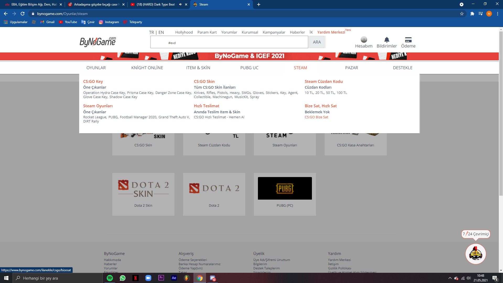The height and width of the screenshot is (283, 503).
Task: Switch to the Dark Type Beat YouTube tab
Action: [158, 4]
